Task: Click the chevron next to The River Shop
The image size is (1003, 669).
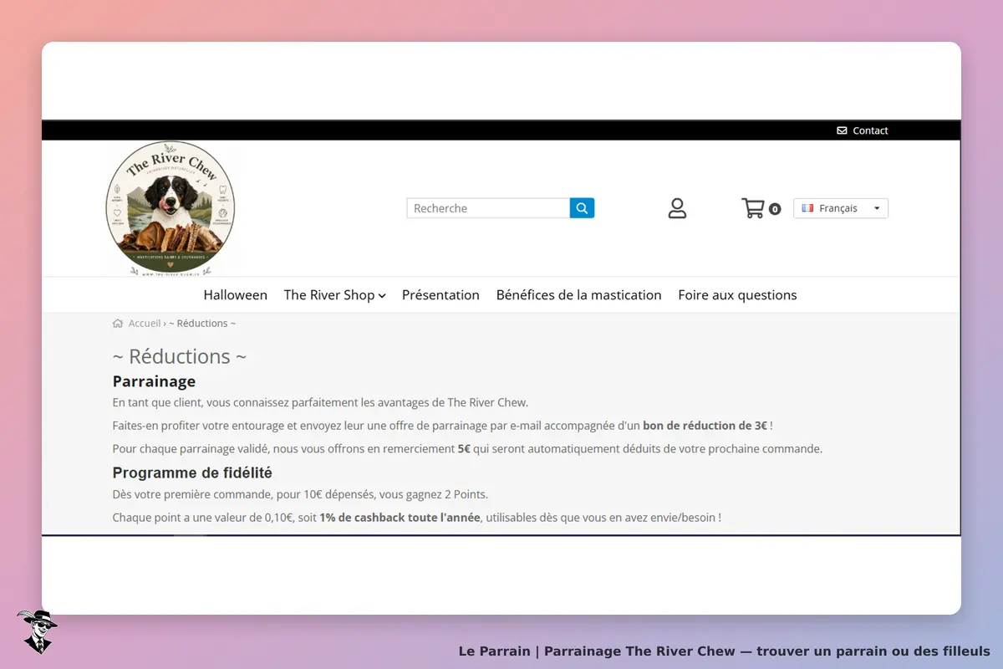Action: coord(382,296)
